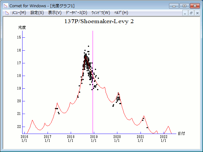This screenshot has height=152, width=203.
Task: Open the メニュー(M) menu
Action: [19, 13]
